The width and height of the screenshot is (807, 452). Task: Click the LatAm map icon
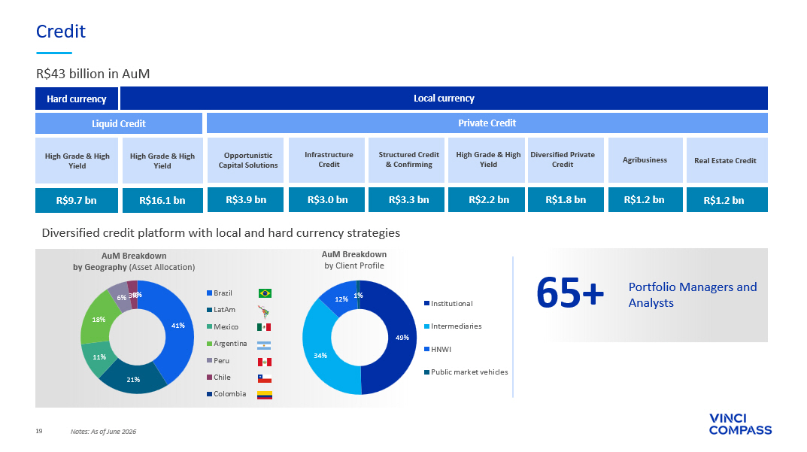pyautogui.click(x=264, y=311)
